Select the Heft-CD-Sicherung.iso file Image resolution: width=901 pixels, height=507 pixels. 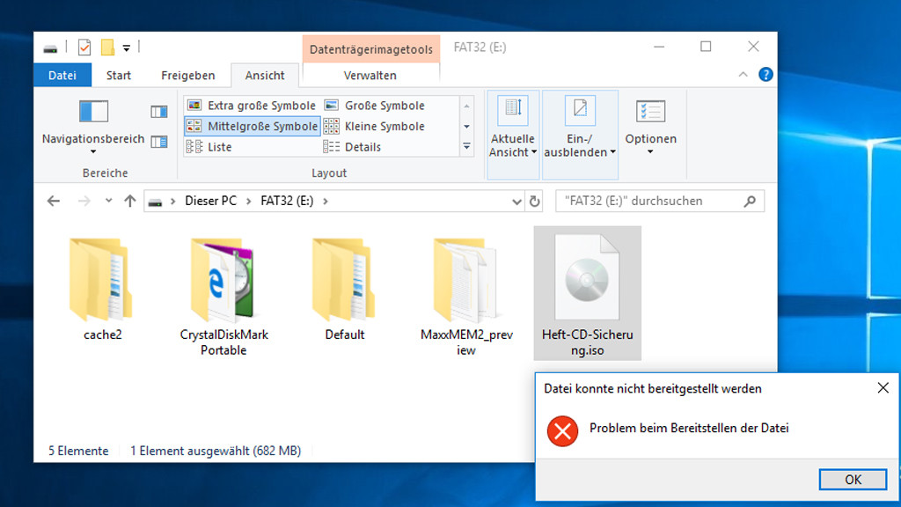[587, 293]
